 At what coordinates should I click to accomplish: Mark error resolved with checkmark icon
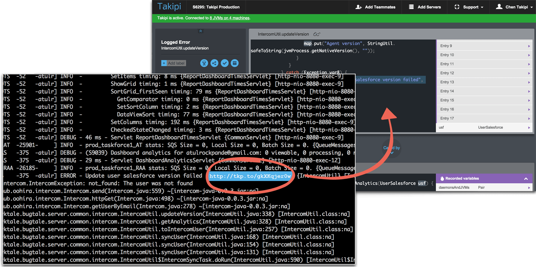tap(224, 63)
